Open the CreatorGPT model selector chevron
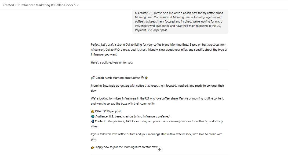 pos(78,5)
